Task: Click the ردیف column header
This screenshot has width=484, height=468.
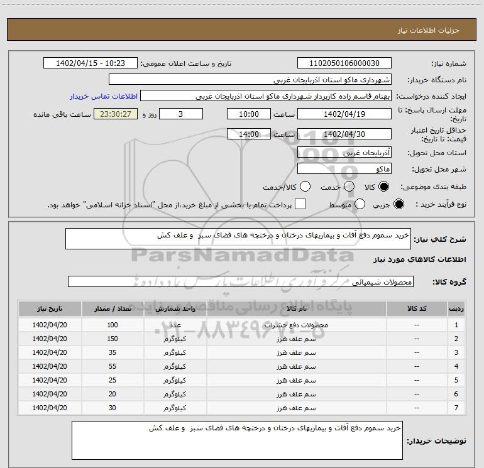Action: coord(456,308)
